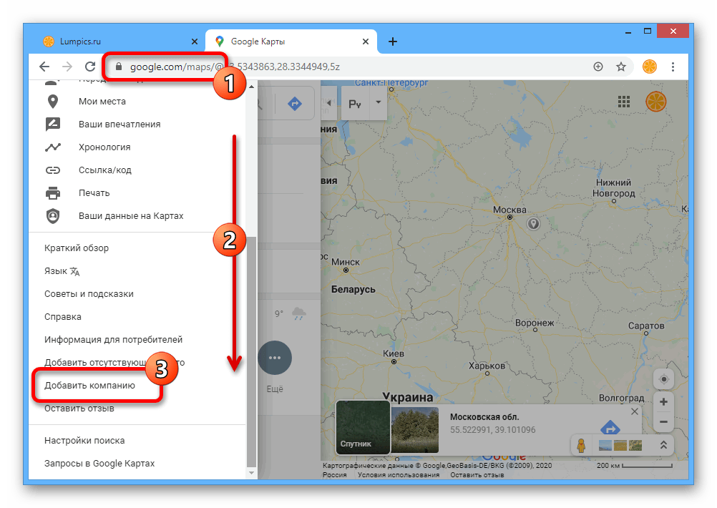
Task: Switch to Спутник satellite view
Action: [363, 428]
